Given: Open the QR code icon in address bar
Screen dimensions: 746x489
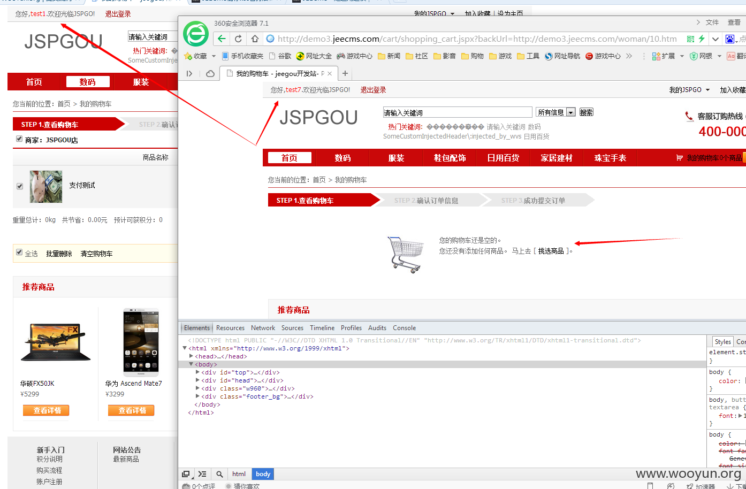Looking at the screenshot, I should 690,39.
